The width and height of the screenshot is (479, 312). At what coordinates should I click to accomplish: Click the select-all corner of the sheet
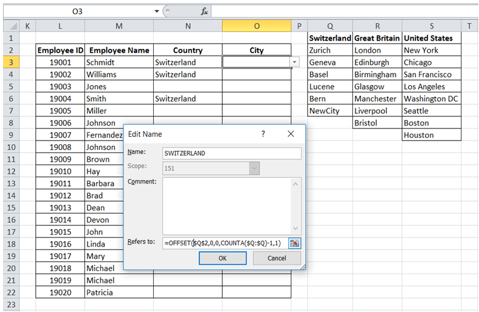(x=12, y=26)
